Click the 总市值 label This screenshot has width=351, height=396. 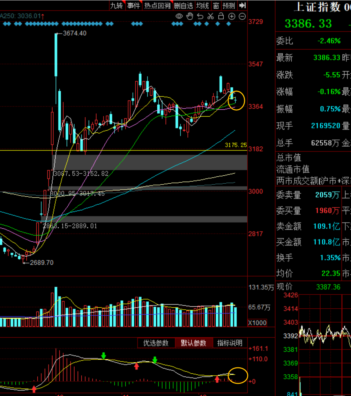(289, 158)
